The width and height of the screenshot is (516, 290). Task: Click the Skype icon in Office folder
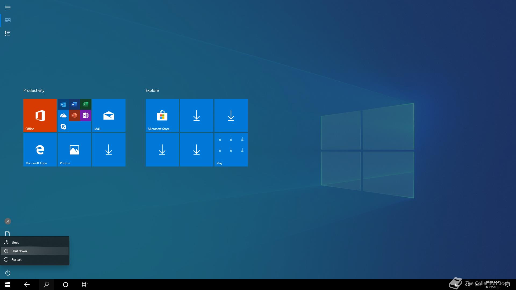pos(63,127)
